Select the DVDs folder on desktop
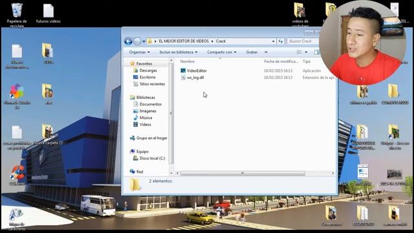The width and height of the screenshot is (414, 233). 48,54
